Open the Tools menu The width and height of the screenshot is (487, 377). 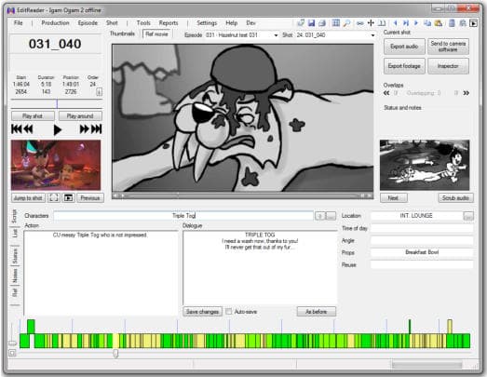143,23
